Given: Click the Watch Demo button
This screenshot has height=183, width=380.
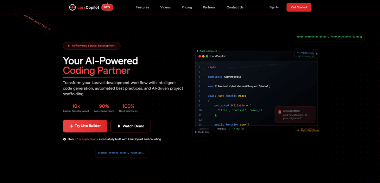Looking at the screenshot, I should (131, 126).
